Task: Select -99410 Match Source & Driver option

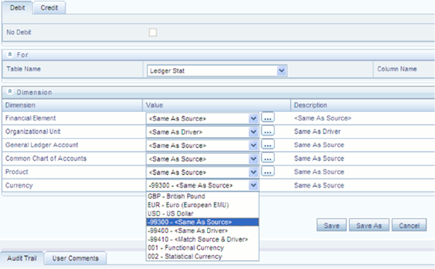Action: click(203, 239)
